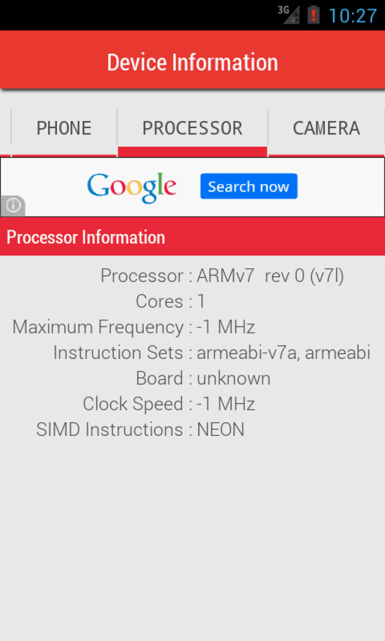Tap the NEON value
The width and height of the screenshot is (385, 641).
pos(220,430)
